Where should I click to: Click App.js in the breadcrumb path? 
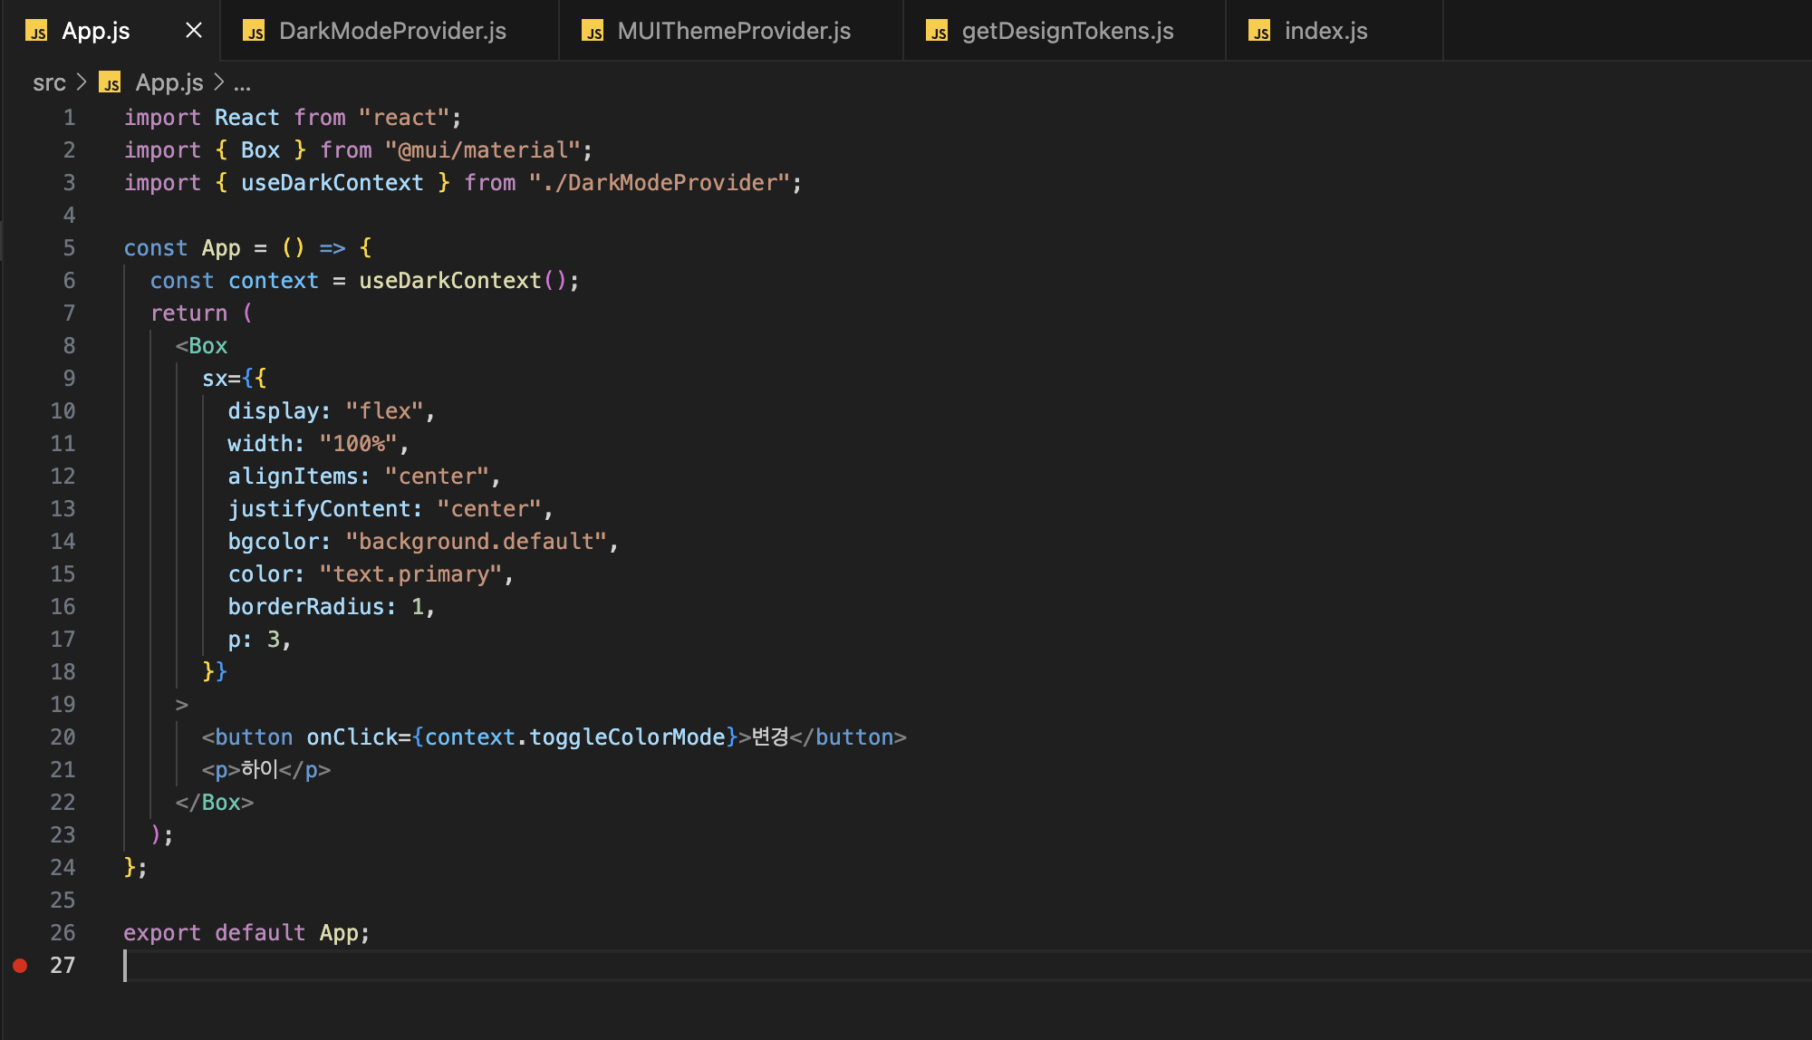pos(169,83)
